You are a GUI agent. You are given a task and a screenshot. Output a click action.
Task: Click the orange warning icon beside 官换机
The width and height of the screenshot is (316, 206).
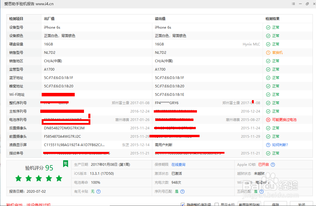(268, 53)
